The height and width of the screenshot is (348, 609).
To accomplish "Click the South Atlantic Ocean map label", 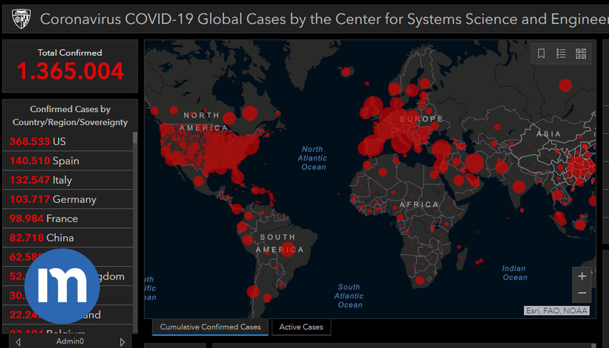I will [x=350, y=296].
